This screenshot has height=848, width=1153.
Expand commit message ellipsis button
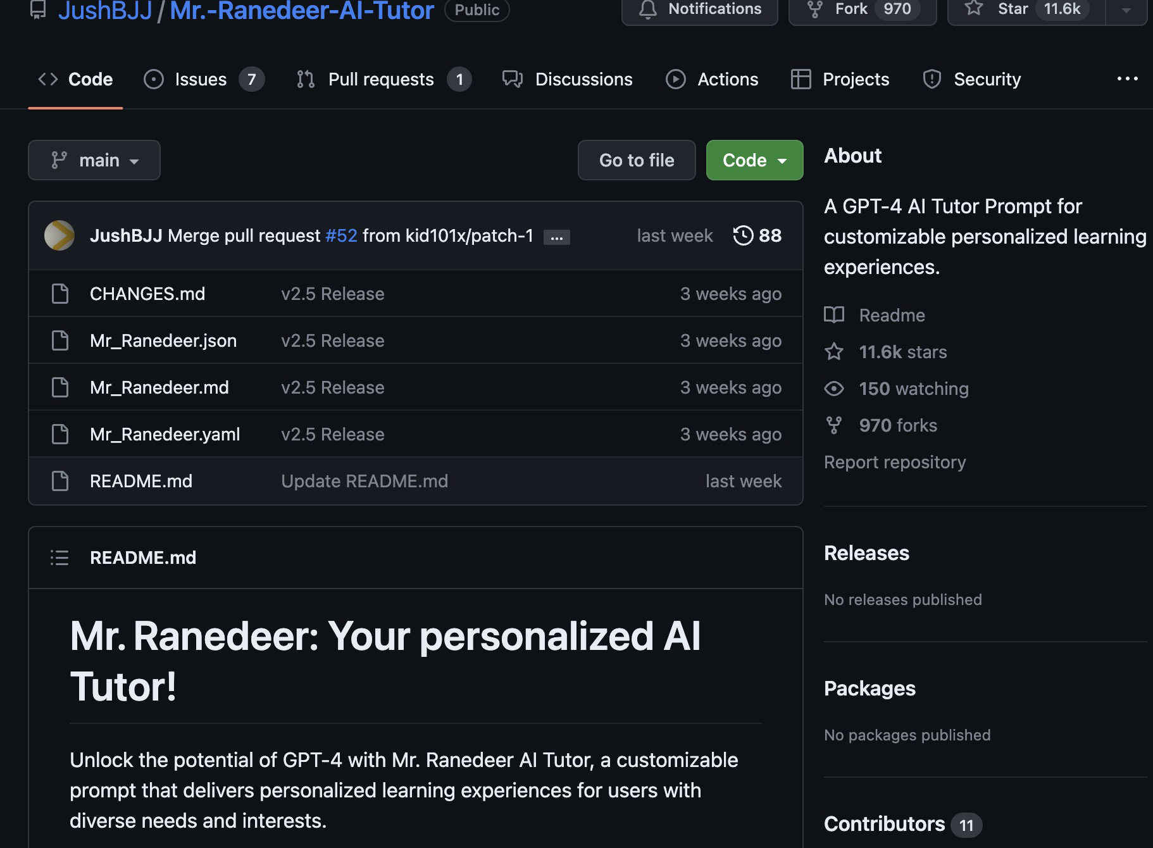click(x=557, y=237)
